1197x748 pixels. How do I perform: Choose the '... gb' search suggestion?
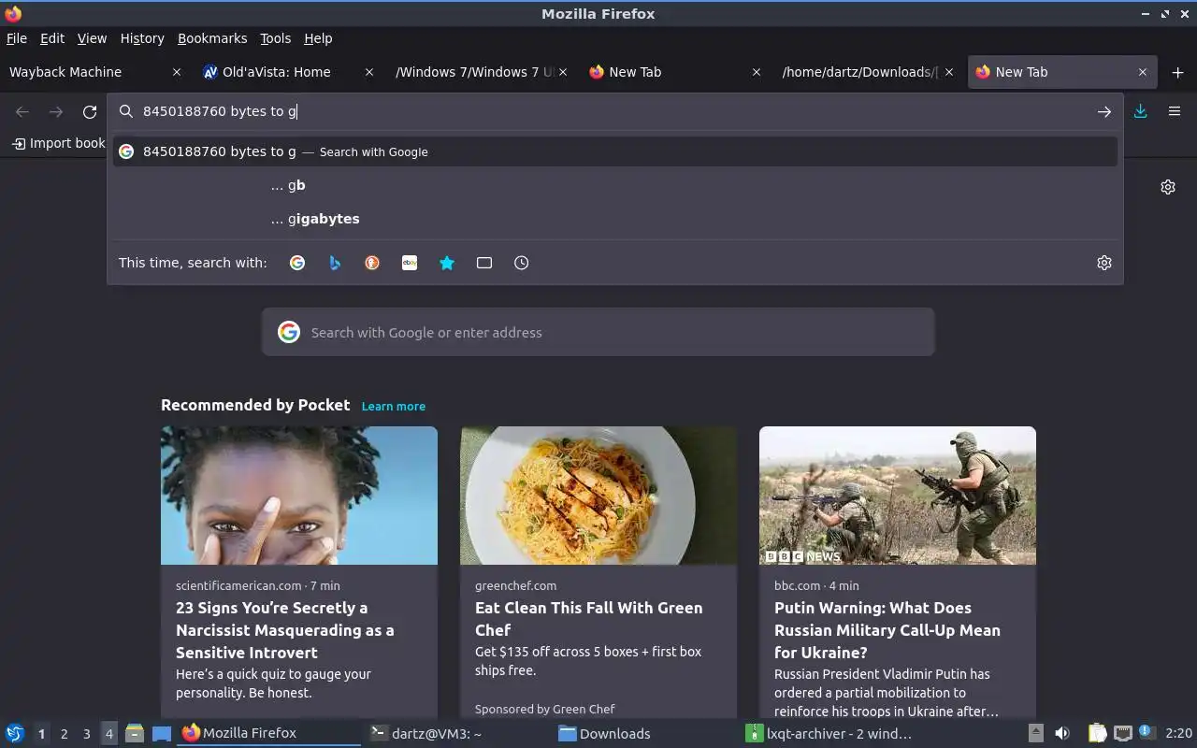(615, 185)
